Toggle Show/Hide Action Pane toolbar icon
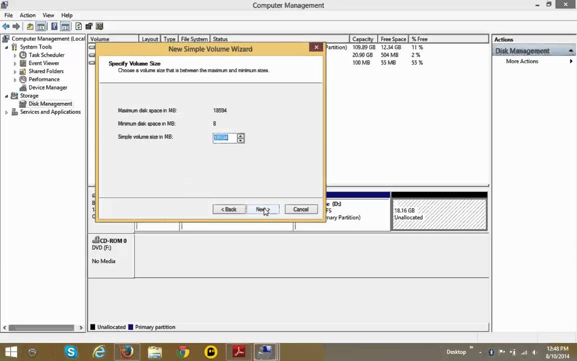 coord(65,27)
